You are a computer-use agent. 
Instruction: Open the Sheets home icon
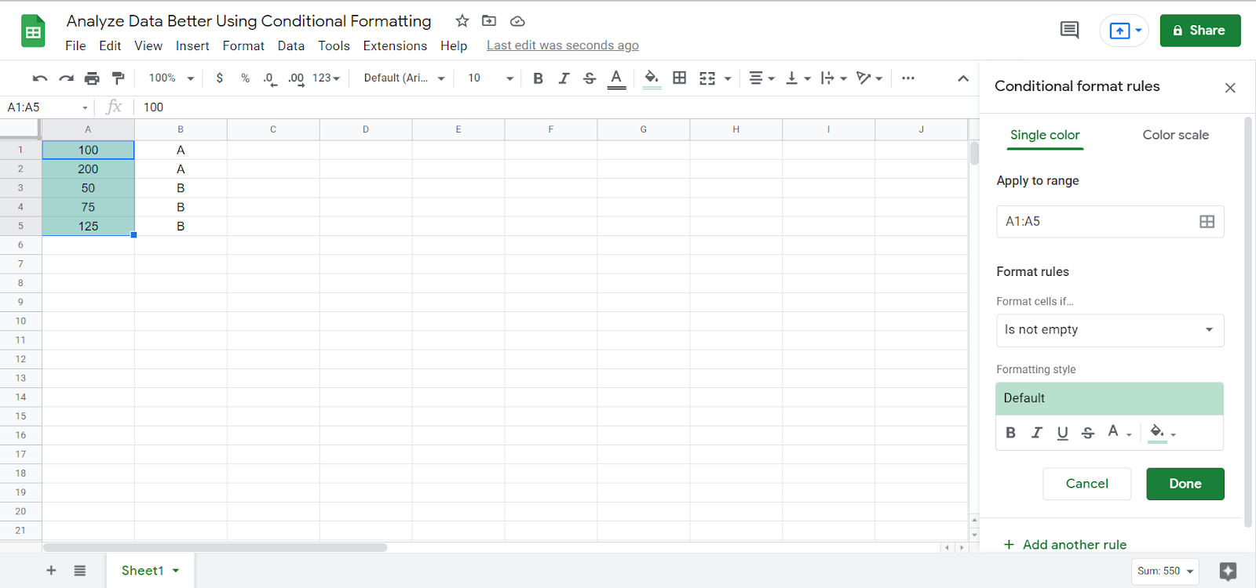tap(33, 31)
